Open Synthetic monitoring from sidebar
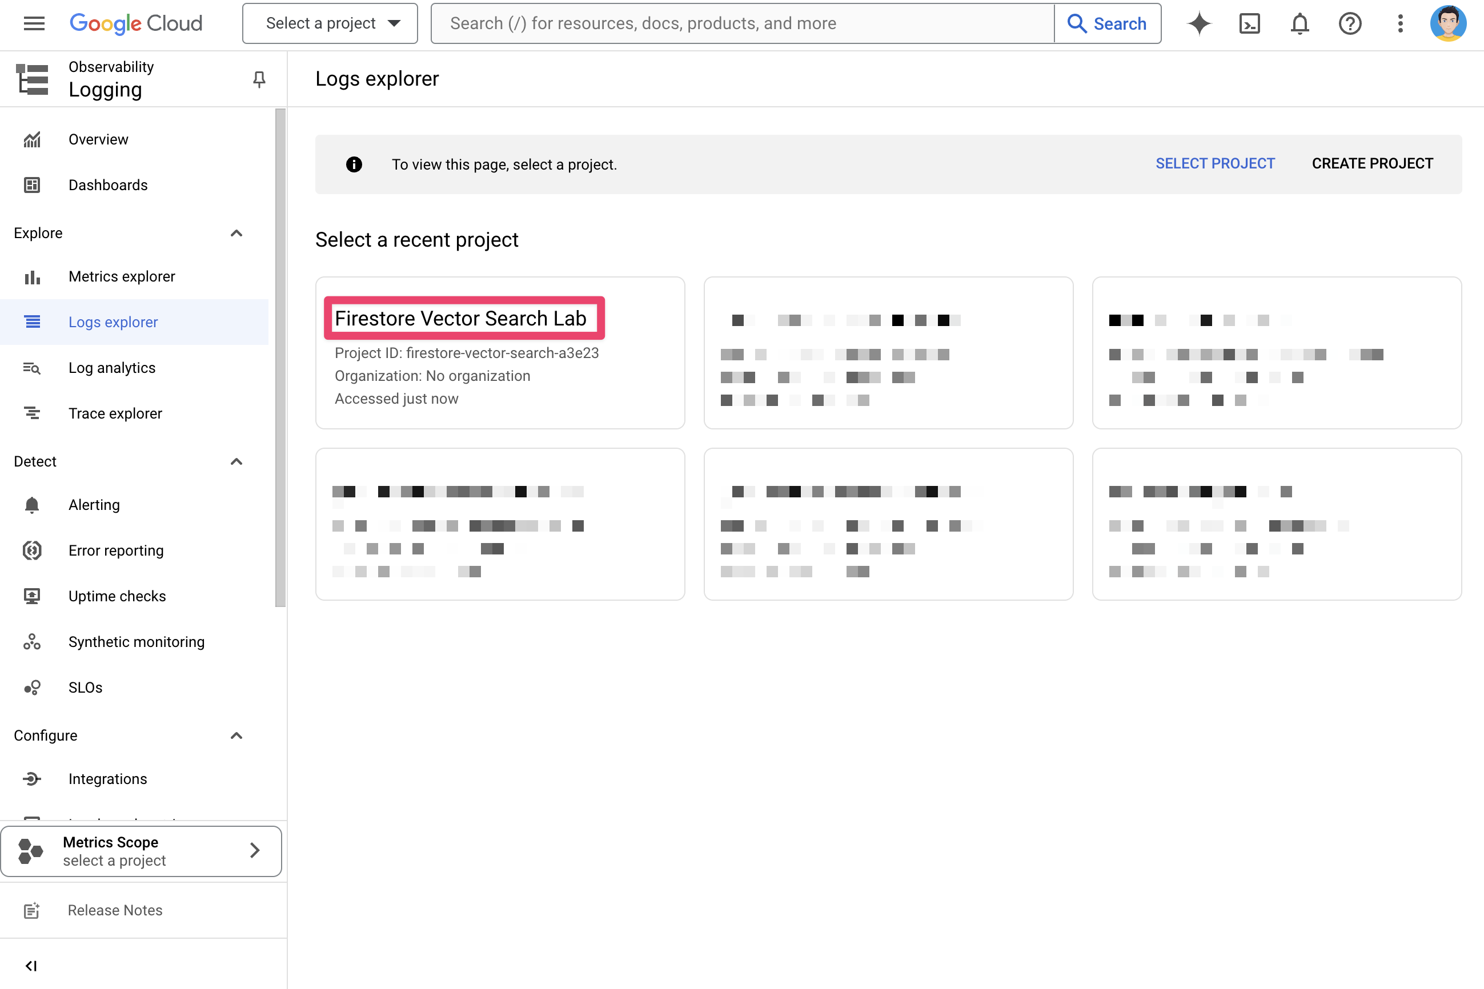Screen dimensions: 1484x989 point(136,641)
